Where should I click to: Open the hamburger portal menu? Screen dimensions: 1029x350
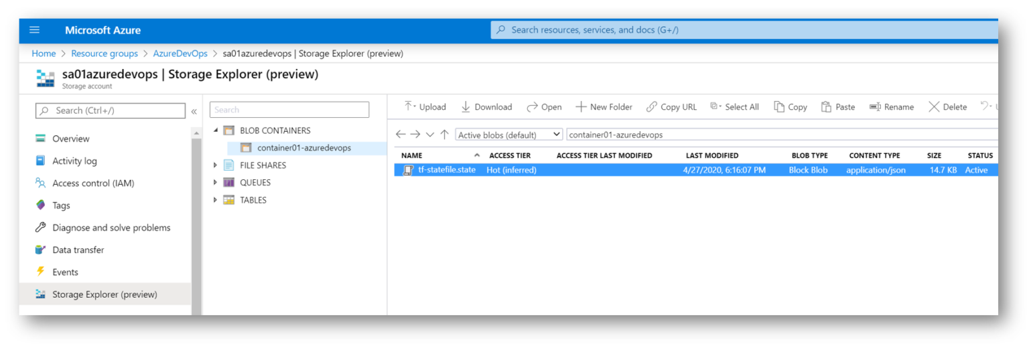point(35,30)
